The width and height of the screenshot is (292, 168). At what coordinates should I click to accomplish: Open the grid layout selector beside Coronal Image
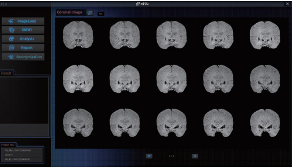(x=100, y=13)
